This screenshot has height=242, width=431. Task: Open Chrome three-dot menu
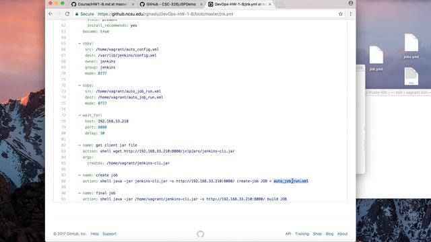(x=350, y=13)
